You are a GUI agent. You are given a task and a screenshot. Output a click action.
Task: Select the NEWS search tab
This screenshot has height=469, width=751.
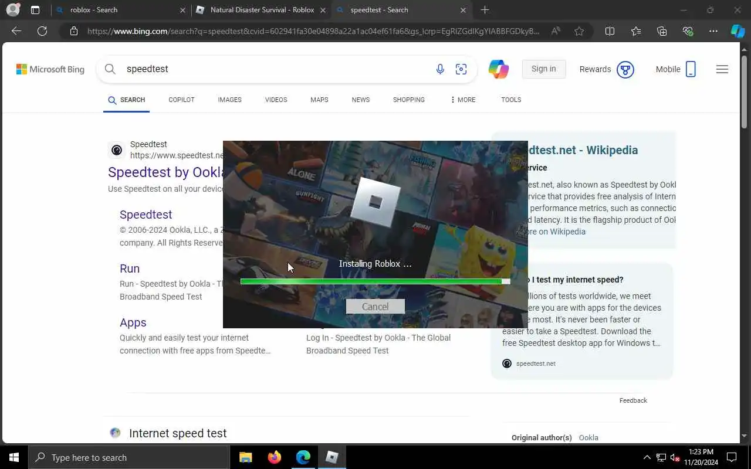[360, 100]
